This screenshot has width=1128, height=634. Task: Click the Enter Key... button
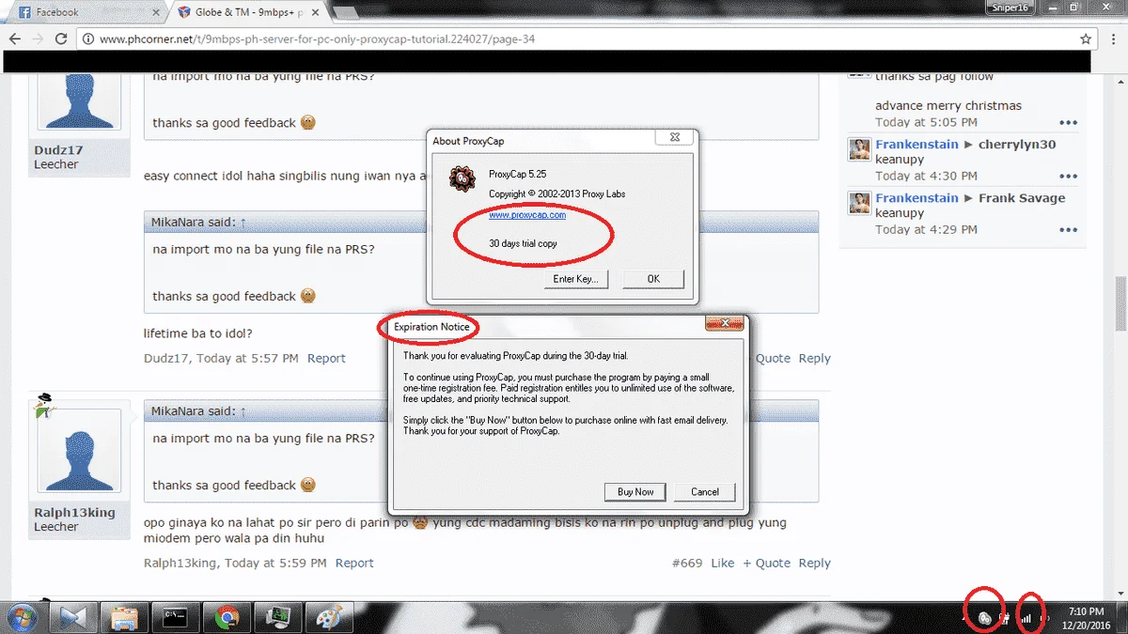pyautogui.click(x=575, y=279)
